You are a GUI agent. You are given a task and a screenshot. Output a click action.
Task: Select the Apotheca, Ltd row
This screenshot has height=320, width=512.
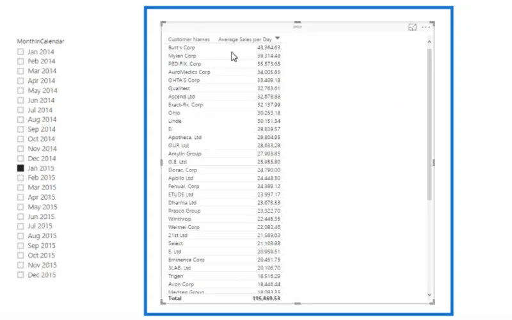(224, 137)
